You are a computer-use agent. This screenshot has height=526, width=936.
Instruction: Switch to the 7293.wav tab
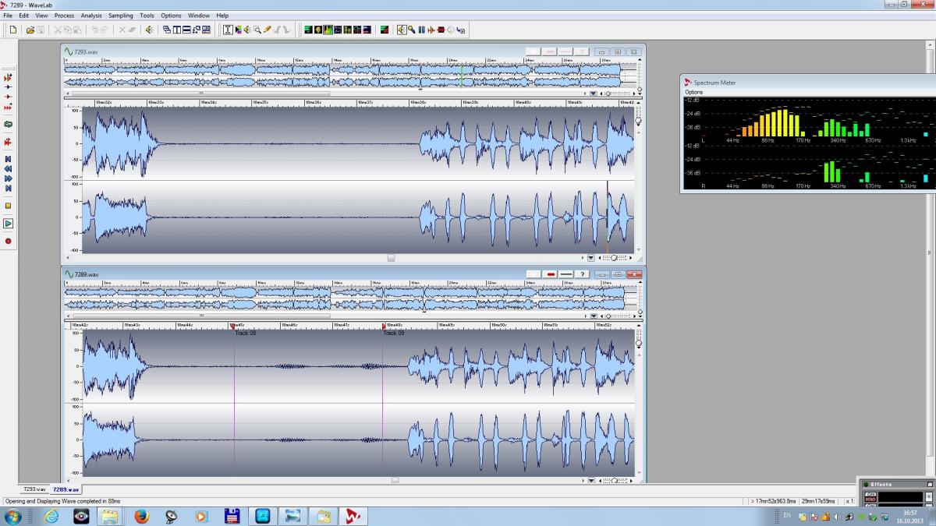click(34, 489)
